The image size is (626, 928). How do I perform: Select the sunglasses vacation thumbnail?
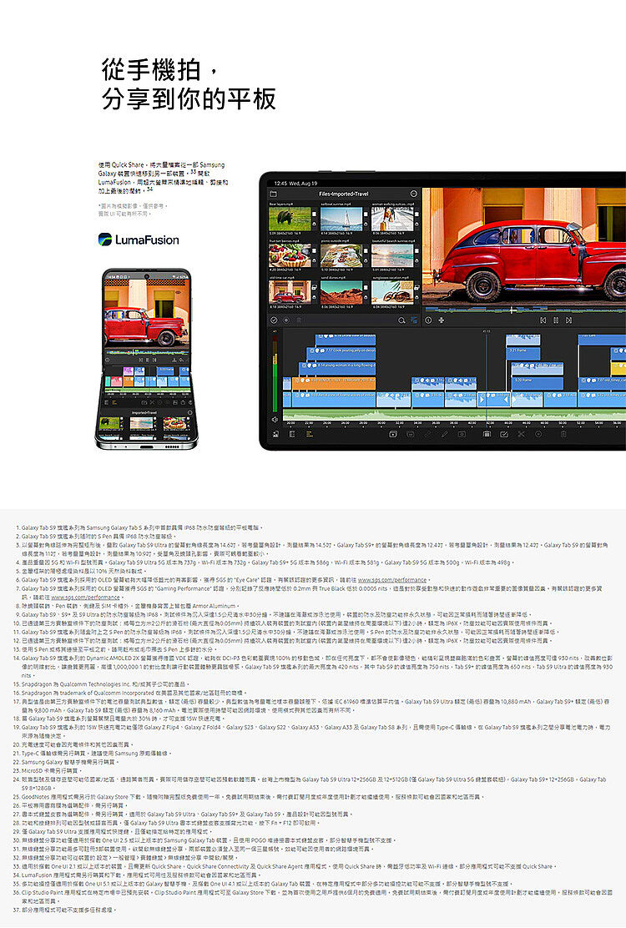click(x=392, y=292)
